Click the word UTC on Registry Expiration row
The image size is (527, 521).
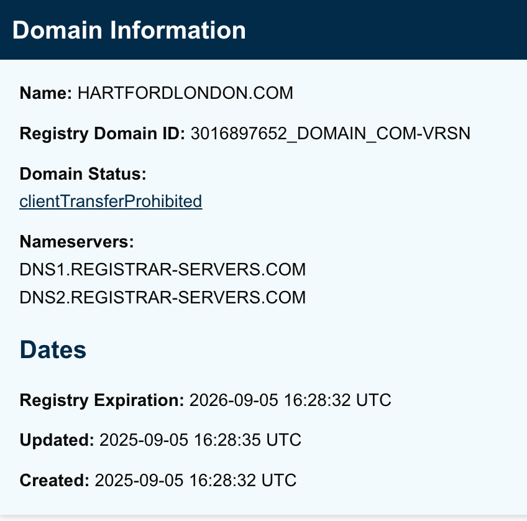pos(373,400)
